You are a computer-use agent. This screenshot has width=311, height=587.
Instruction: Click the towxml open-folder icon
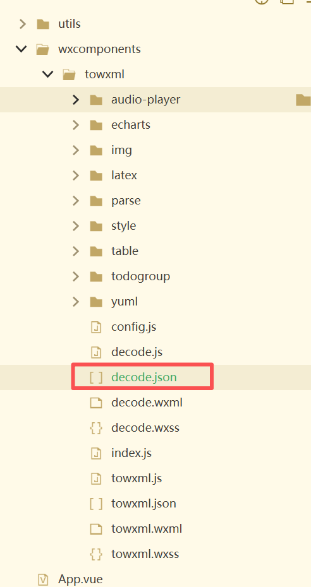coord(70,74)
